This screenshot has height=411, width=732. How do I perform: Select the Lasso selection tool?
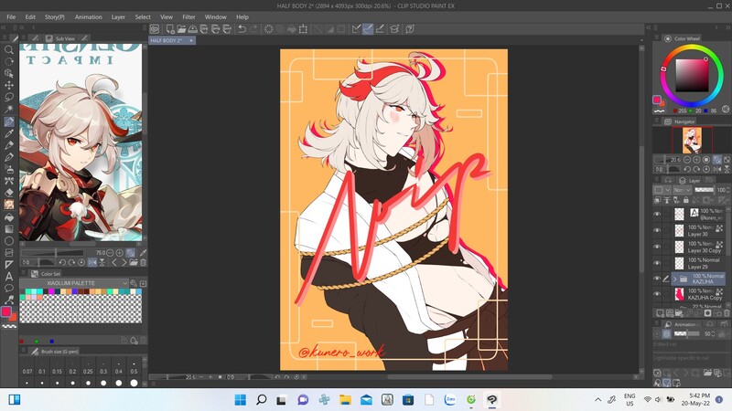[x=9, y=97]
